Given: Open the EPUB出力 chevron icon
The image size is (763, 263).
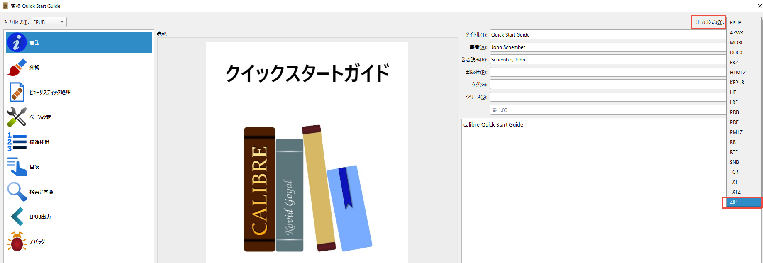Looking at the screenshot, I should coord(17,217).
